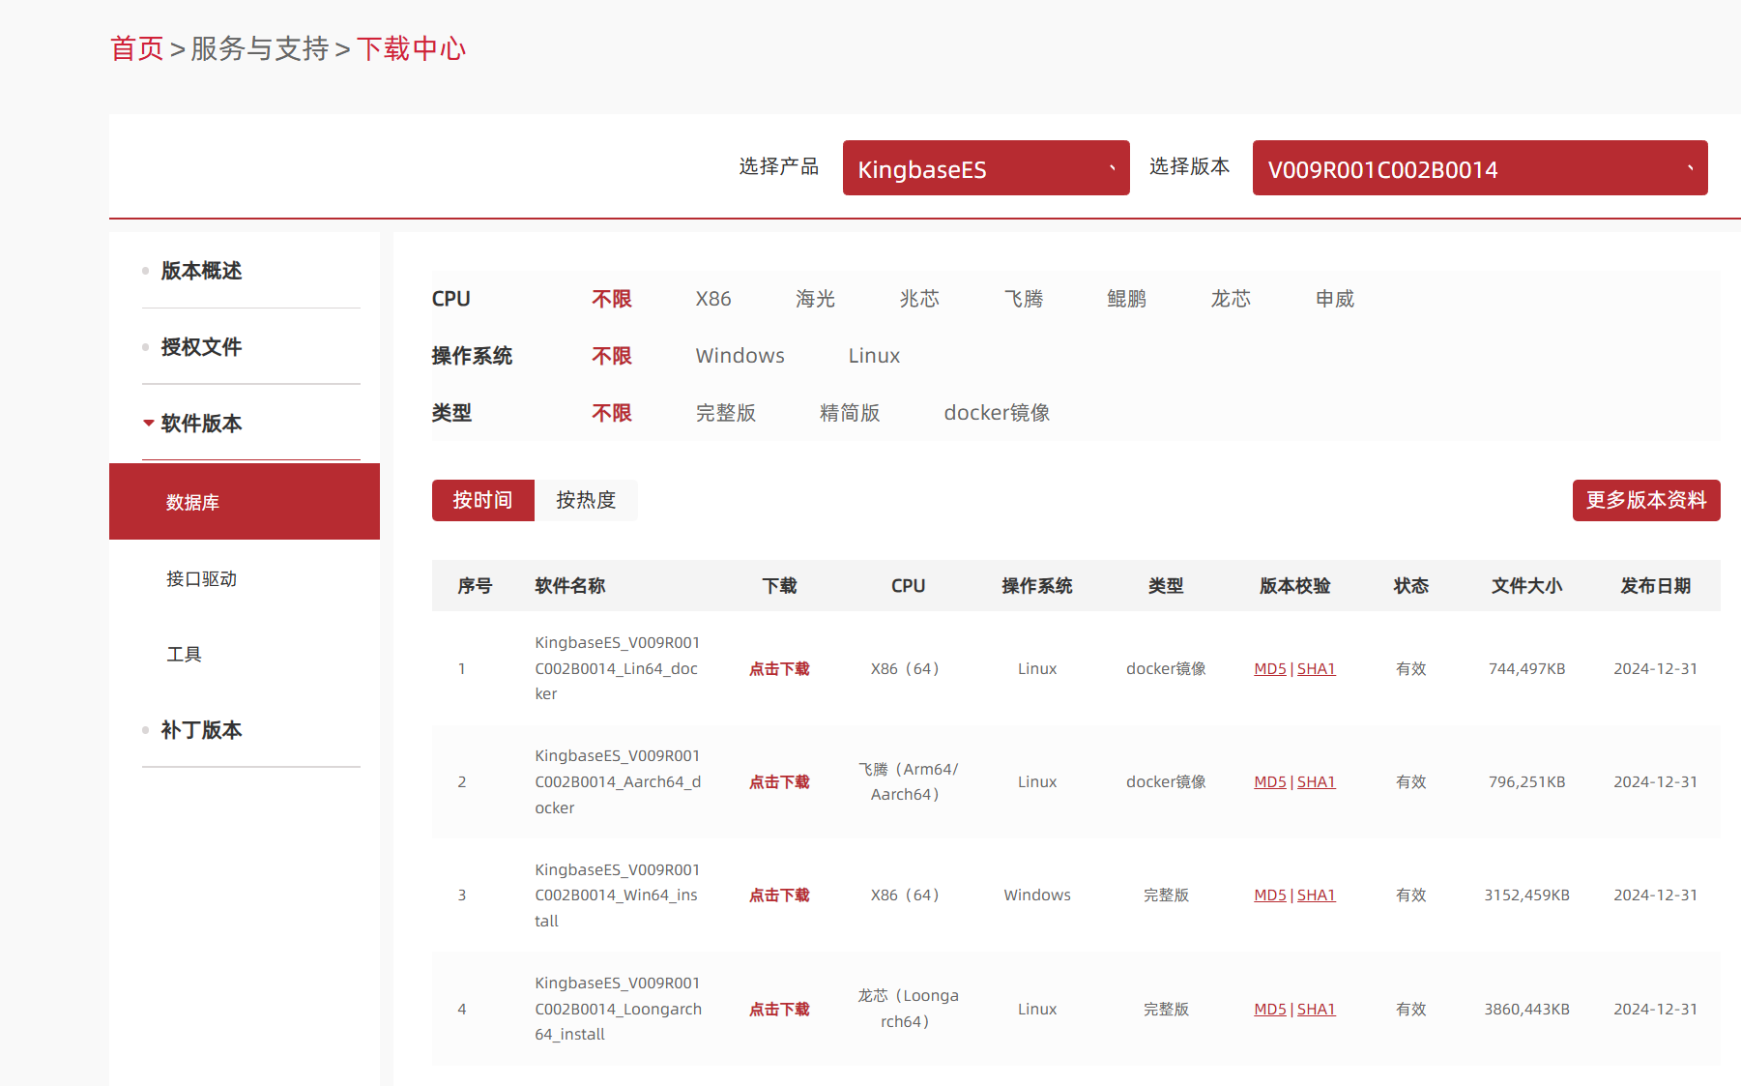Filter operating system by Linux
The image size is (1741, 1086).
[x=874, y=356]
